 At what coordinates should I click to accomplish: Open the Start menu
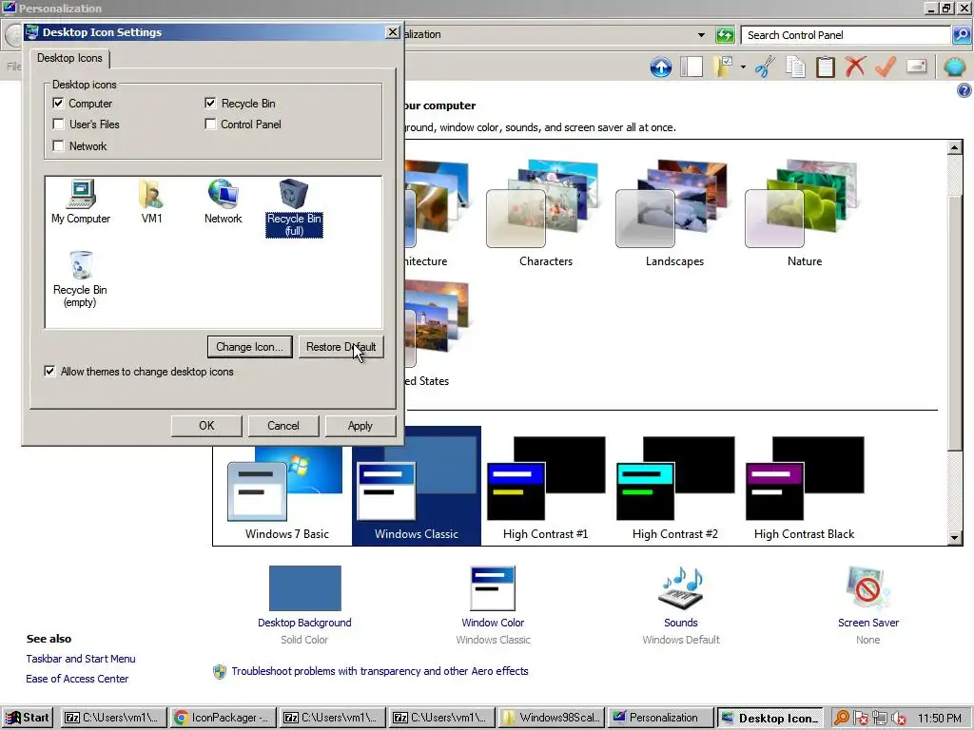click(x=28, y=718)
